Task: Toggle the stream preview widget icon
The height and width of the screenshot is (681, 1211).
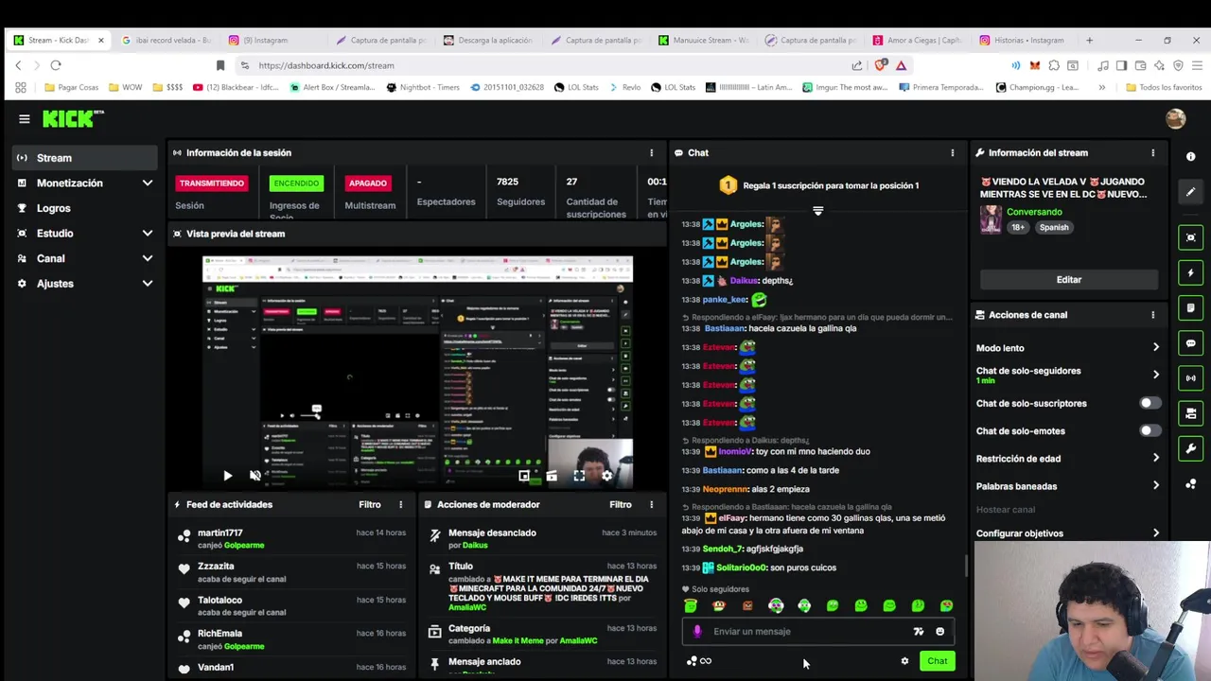Action: point(1191,237)
